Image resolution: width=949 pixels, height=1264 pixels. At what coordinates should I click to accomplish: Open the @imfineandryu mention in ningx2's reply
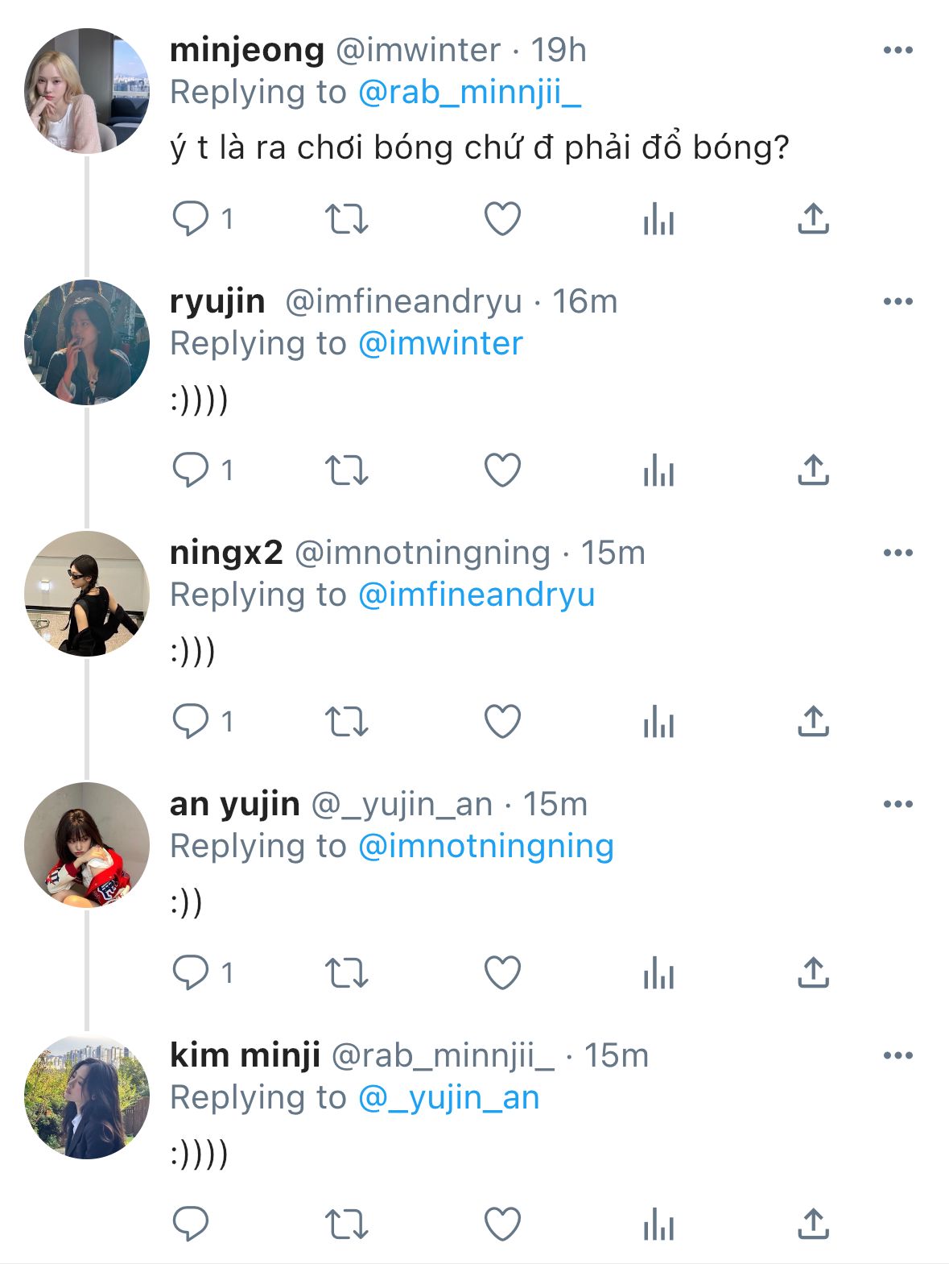pyautogui.click(x=476, y=595)
